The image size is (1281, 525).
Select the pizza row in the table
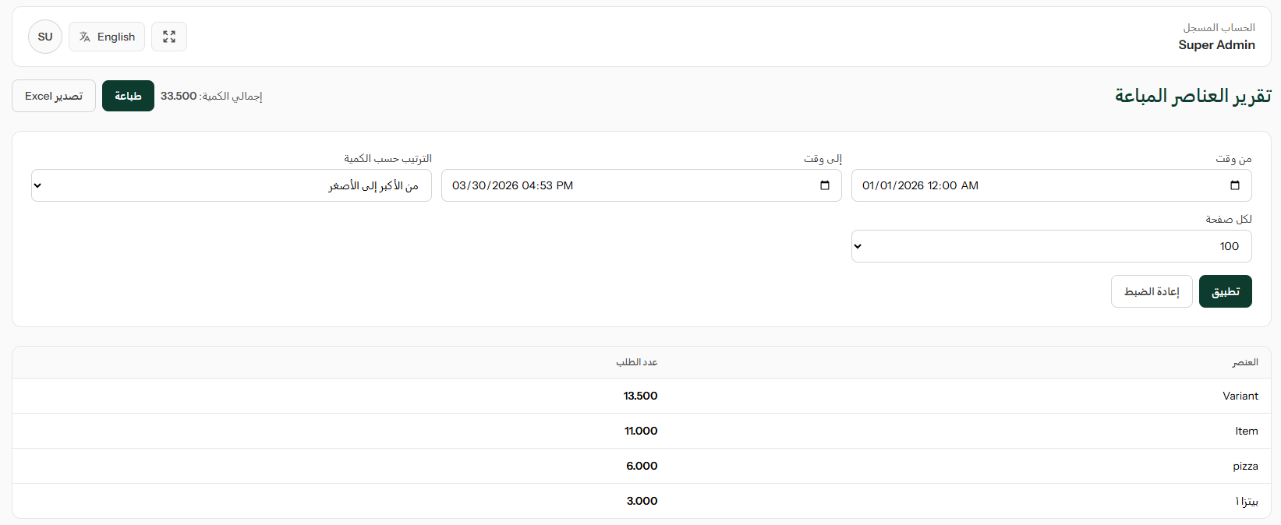1245,466
